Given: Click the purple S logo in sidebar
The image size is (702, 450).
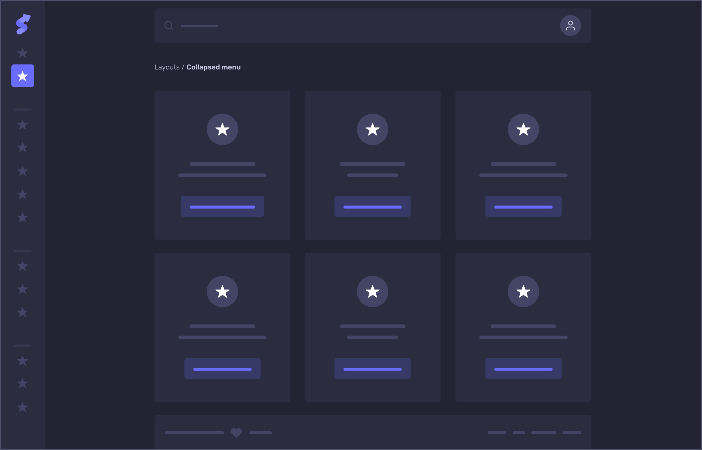Looking at the screenshot, I should (23, 24).
